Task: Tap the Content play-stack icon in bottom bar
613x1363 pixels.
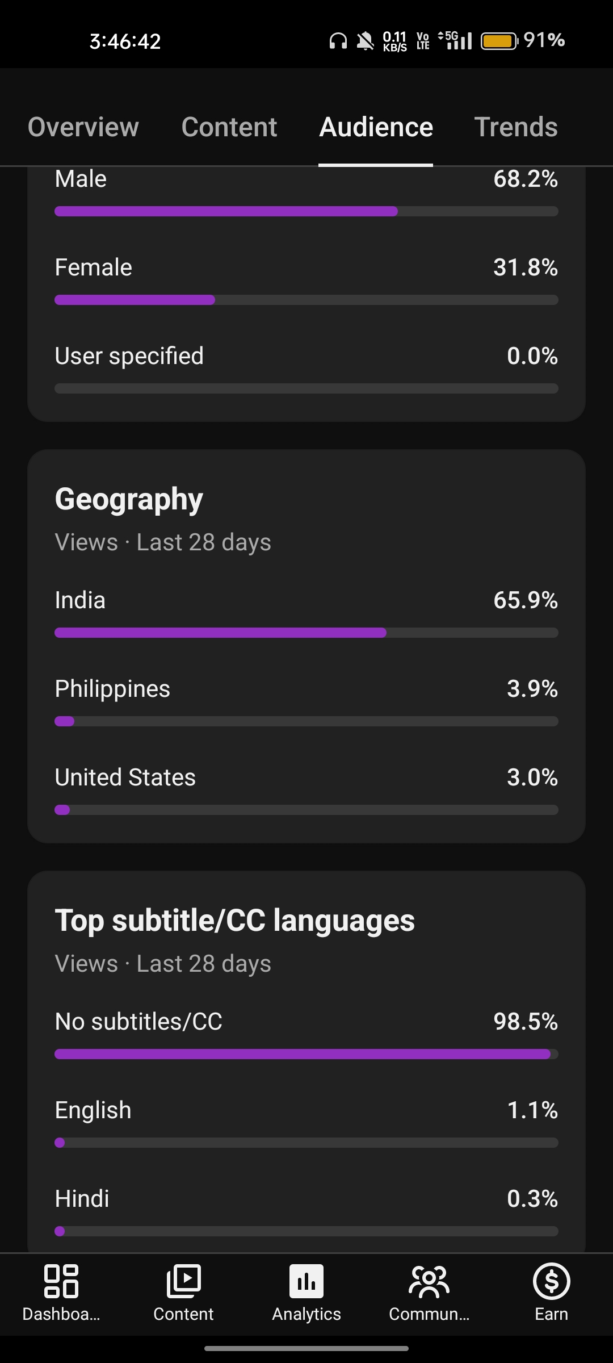Action: click(x=183, y=1281)
